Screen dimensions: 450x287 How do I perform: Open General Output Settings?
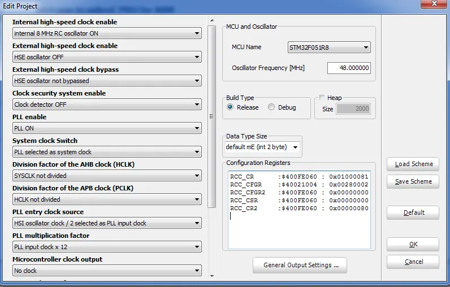300,265
